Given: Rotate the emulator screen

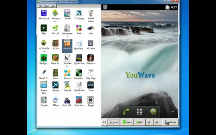Looking at the screenshot, I should pos(171,122).
